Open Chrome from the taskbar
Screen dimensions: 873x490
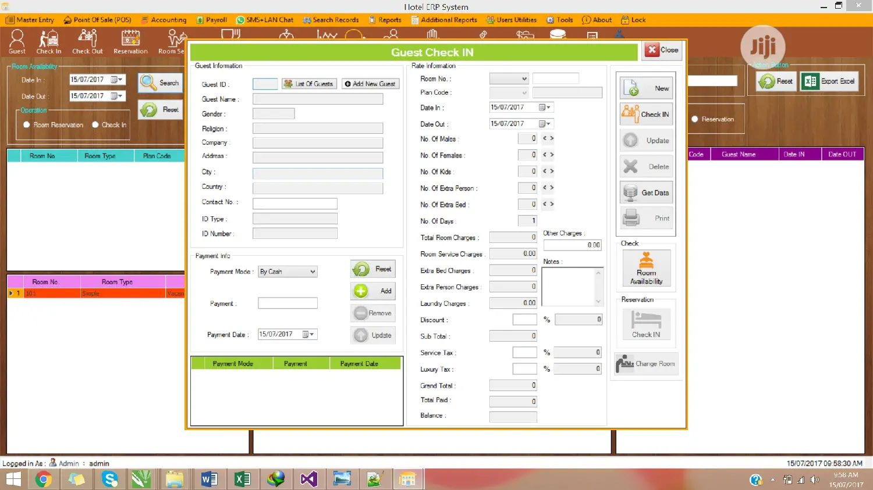(x=44, y=480)
